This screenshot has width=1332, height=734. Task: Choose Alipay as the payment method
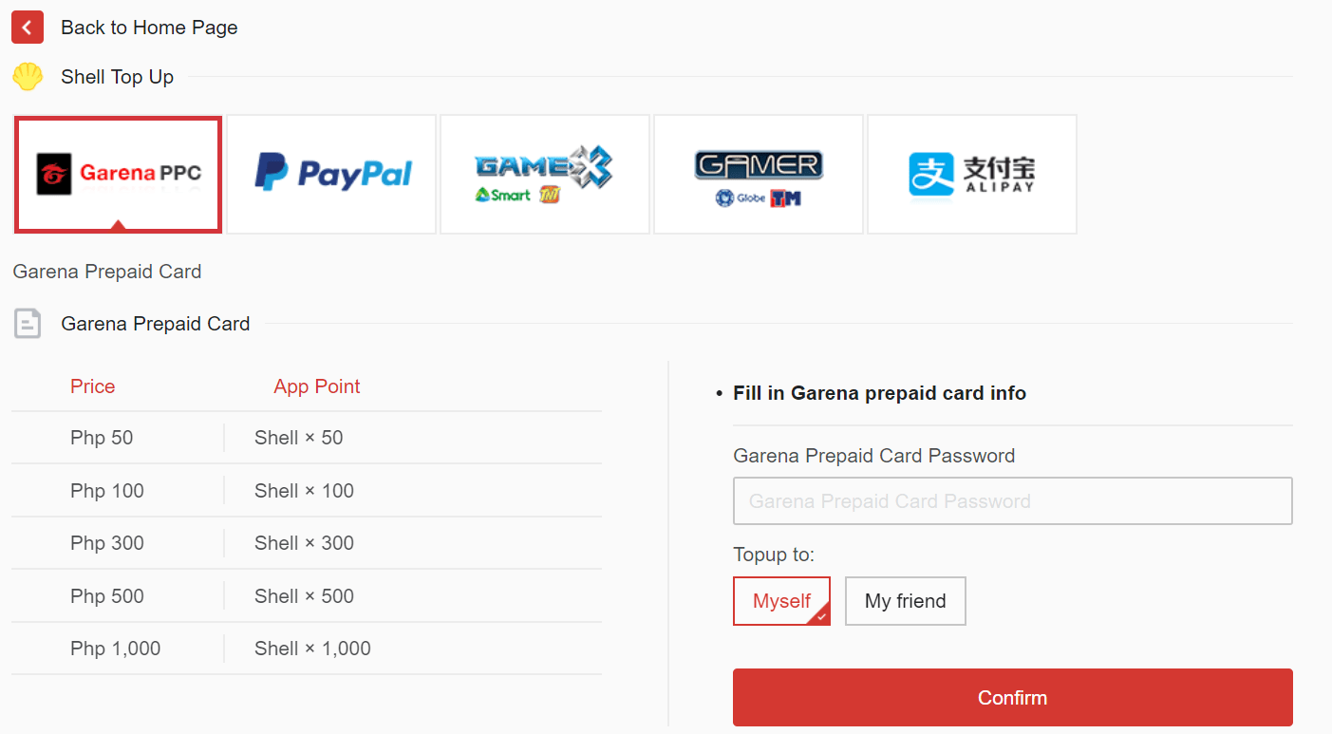tap(971, 174)
